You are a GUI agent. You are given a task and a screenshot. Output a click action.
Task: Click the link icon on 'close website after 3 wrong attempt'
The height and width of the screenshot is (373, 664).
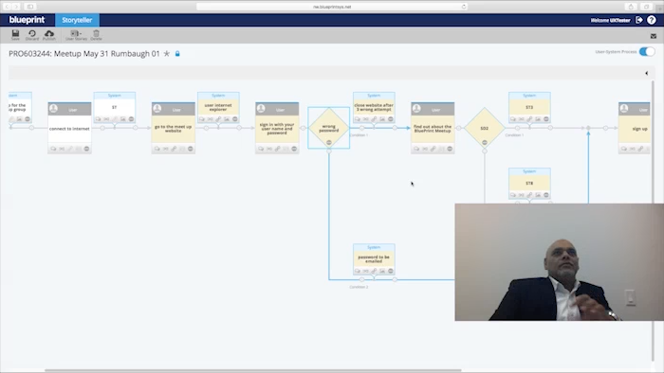pos(374,119)
